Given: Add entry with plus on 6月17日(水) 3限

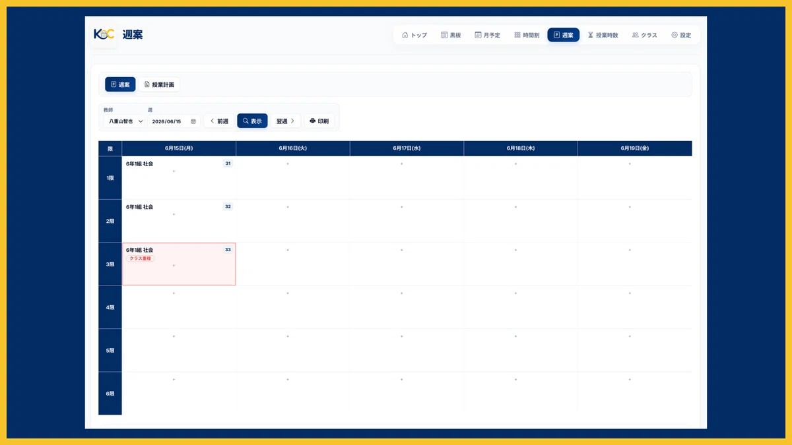Looking at the screenshot, I should click(x=402, y=250).
